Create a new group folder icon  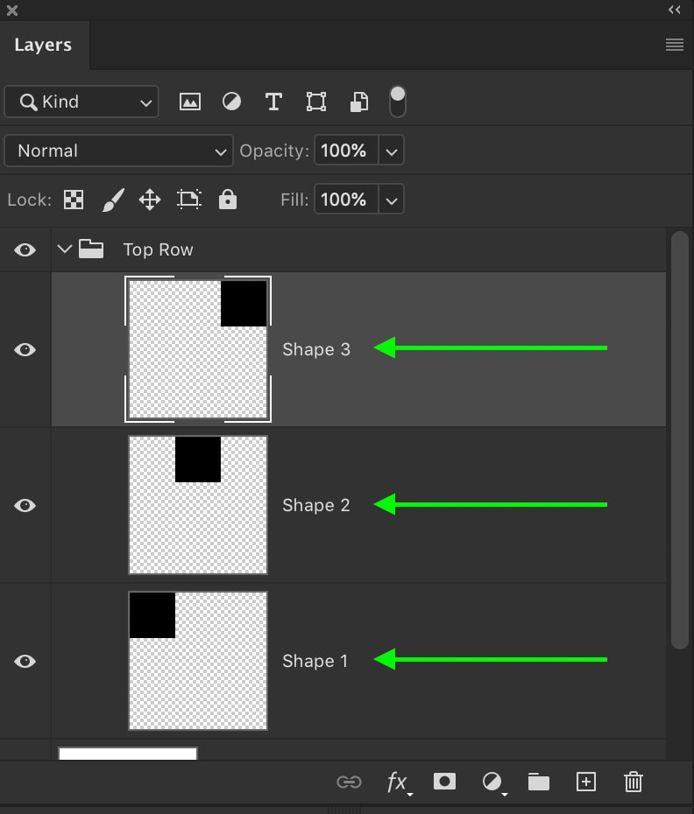tap(539, 782)
